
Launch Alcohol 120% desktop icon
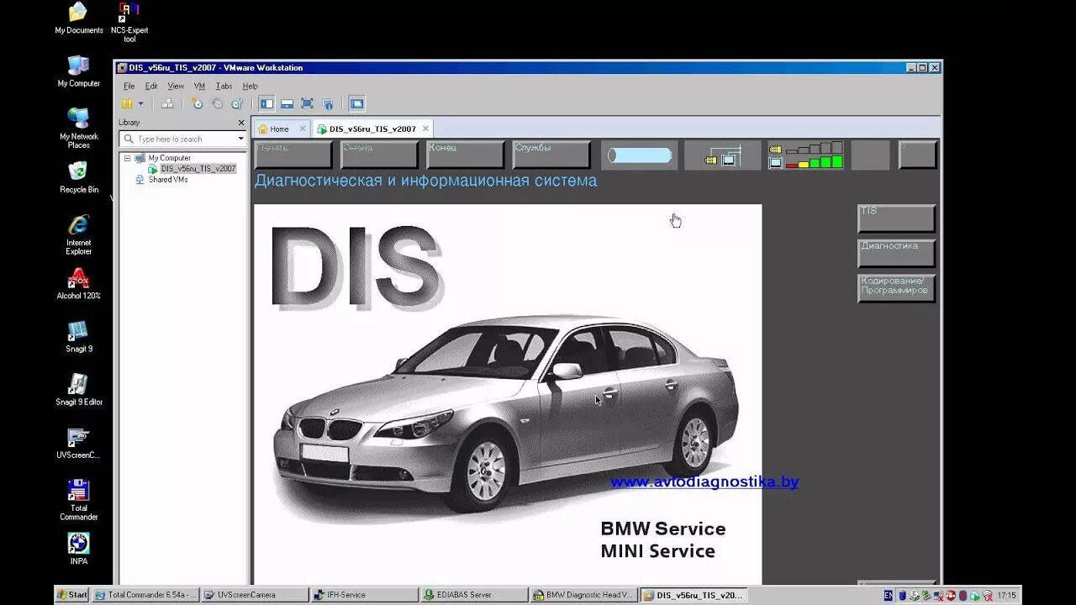(78, 285)
